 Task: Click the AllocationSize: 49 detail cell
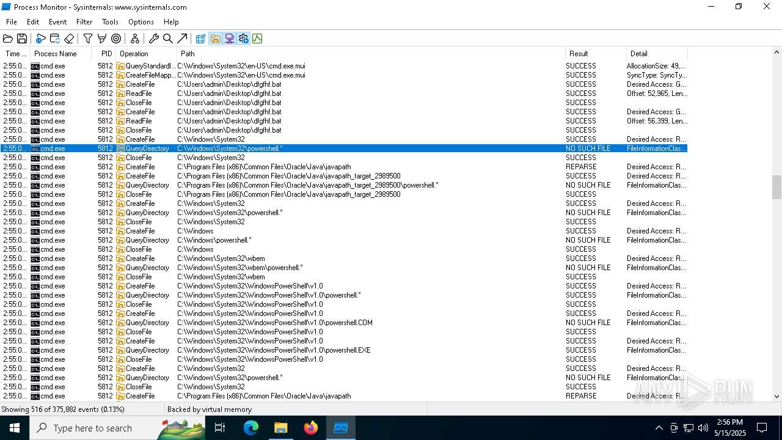[657, 66]
